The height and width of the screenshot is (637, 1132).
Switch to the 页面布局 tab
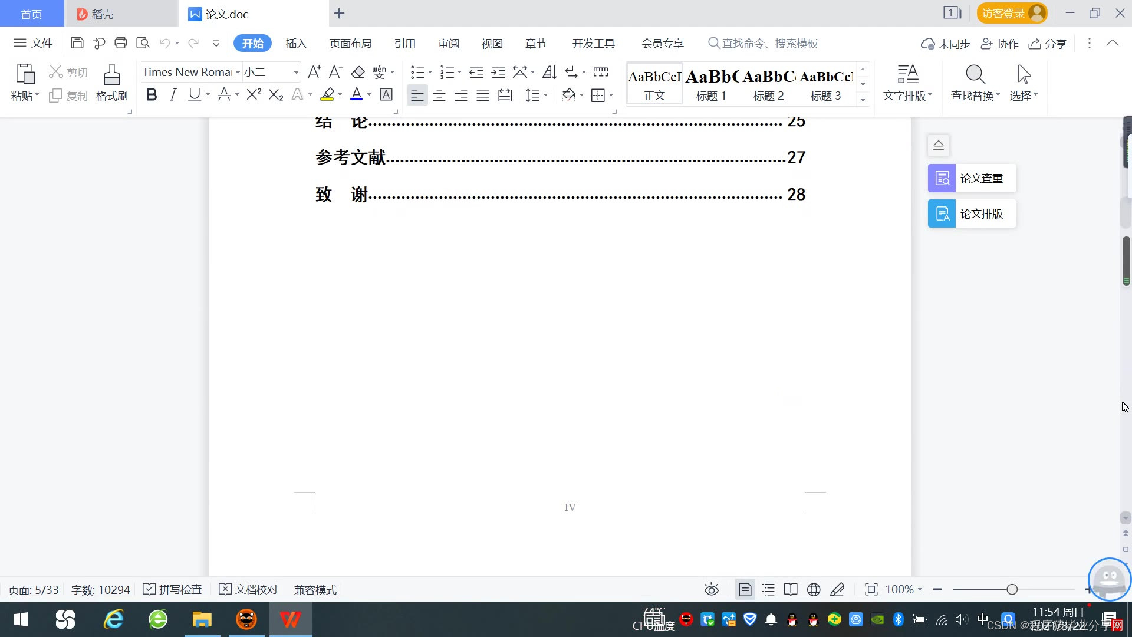350,44
